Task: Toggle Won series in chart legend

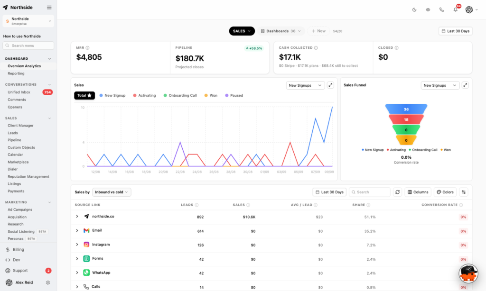Action: coord(211,95)
